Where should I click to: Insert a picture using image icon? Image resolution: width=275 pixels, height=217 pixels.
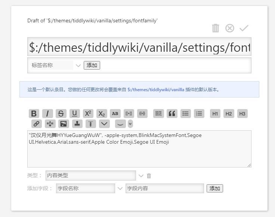[64, 124]
